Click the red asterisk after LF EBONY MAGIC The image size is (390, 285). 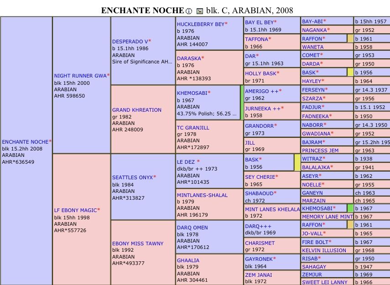coord(99,210)
